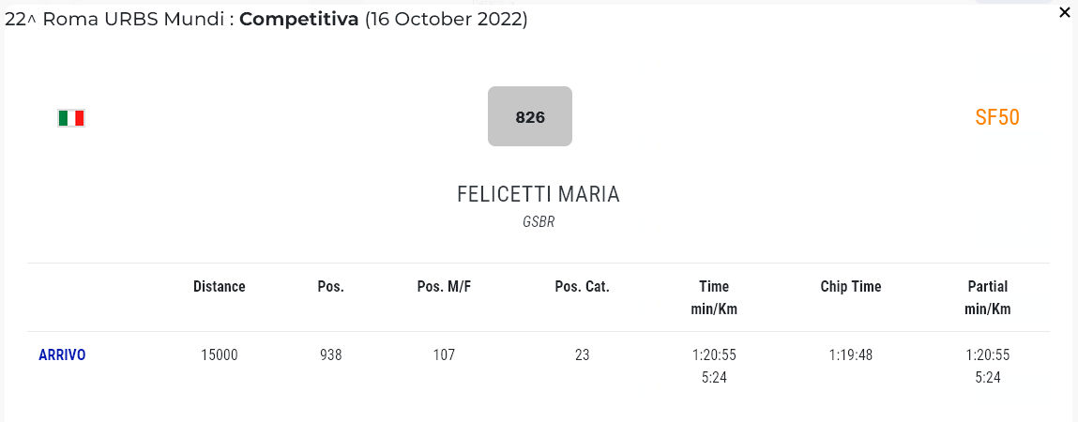Image resolution: width=1078 pixels, height=422 pixels.
Task: Click the Italian flag icon
Action: click(x=71, y=118)
